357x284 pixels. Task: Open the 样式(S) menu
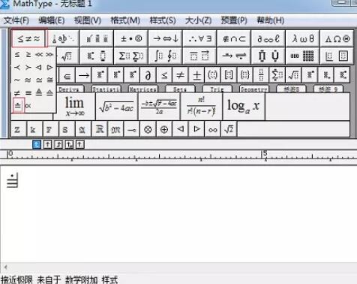coord(163,20)
